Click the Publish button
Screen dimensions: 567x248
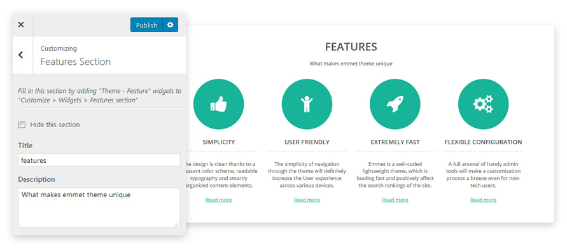click(x=146, y=25)
